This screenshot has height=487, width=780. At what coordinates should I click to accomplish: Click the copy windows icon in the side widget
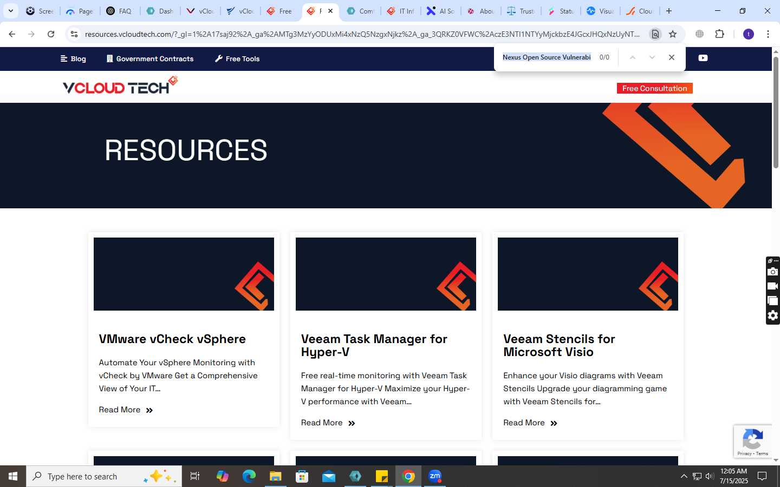pos(773,301)
